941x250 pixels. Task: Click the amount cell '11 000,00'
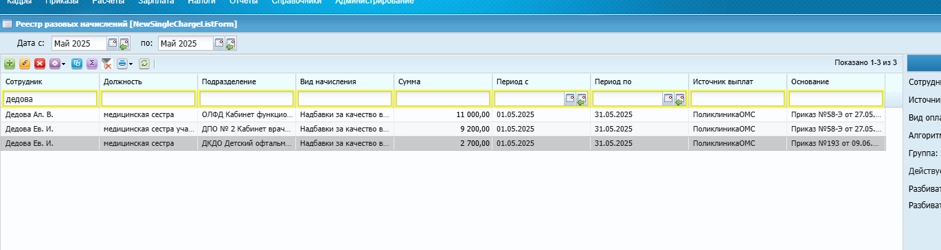[x=443, y=114]
